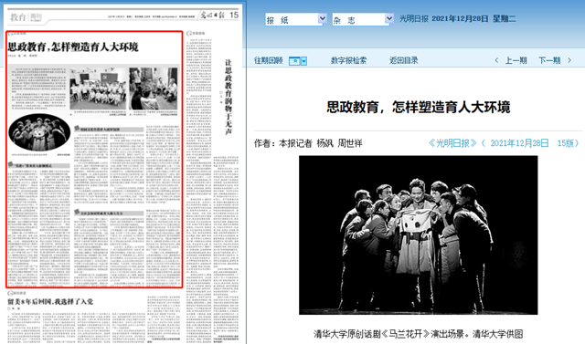Click the 往期回顾 link
Screen dimensions: 585x344
268,60
